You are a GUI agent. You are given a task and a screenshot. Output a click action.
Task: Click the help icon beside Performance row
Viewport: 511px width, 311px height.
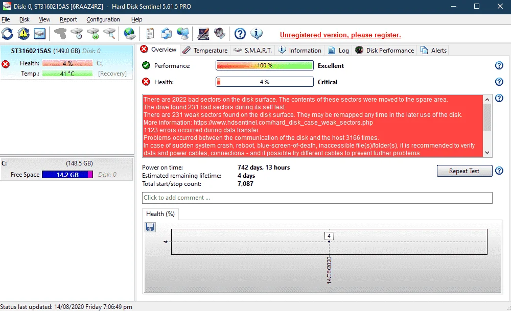pos(499,65)
